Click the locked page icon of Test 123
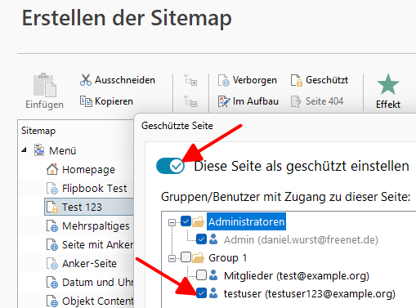The image size is (416, 308). point(52,207)
